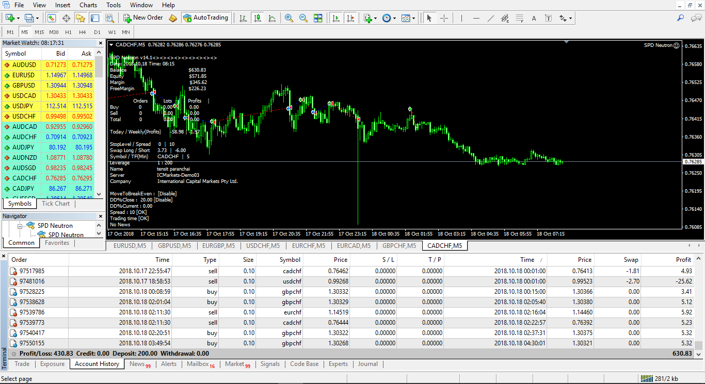Image resolution: width=705 pixels, height=384 pixels.
Task: Pick the Fibonacci Retracement tool
Action: coord(519,18)
